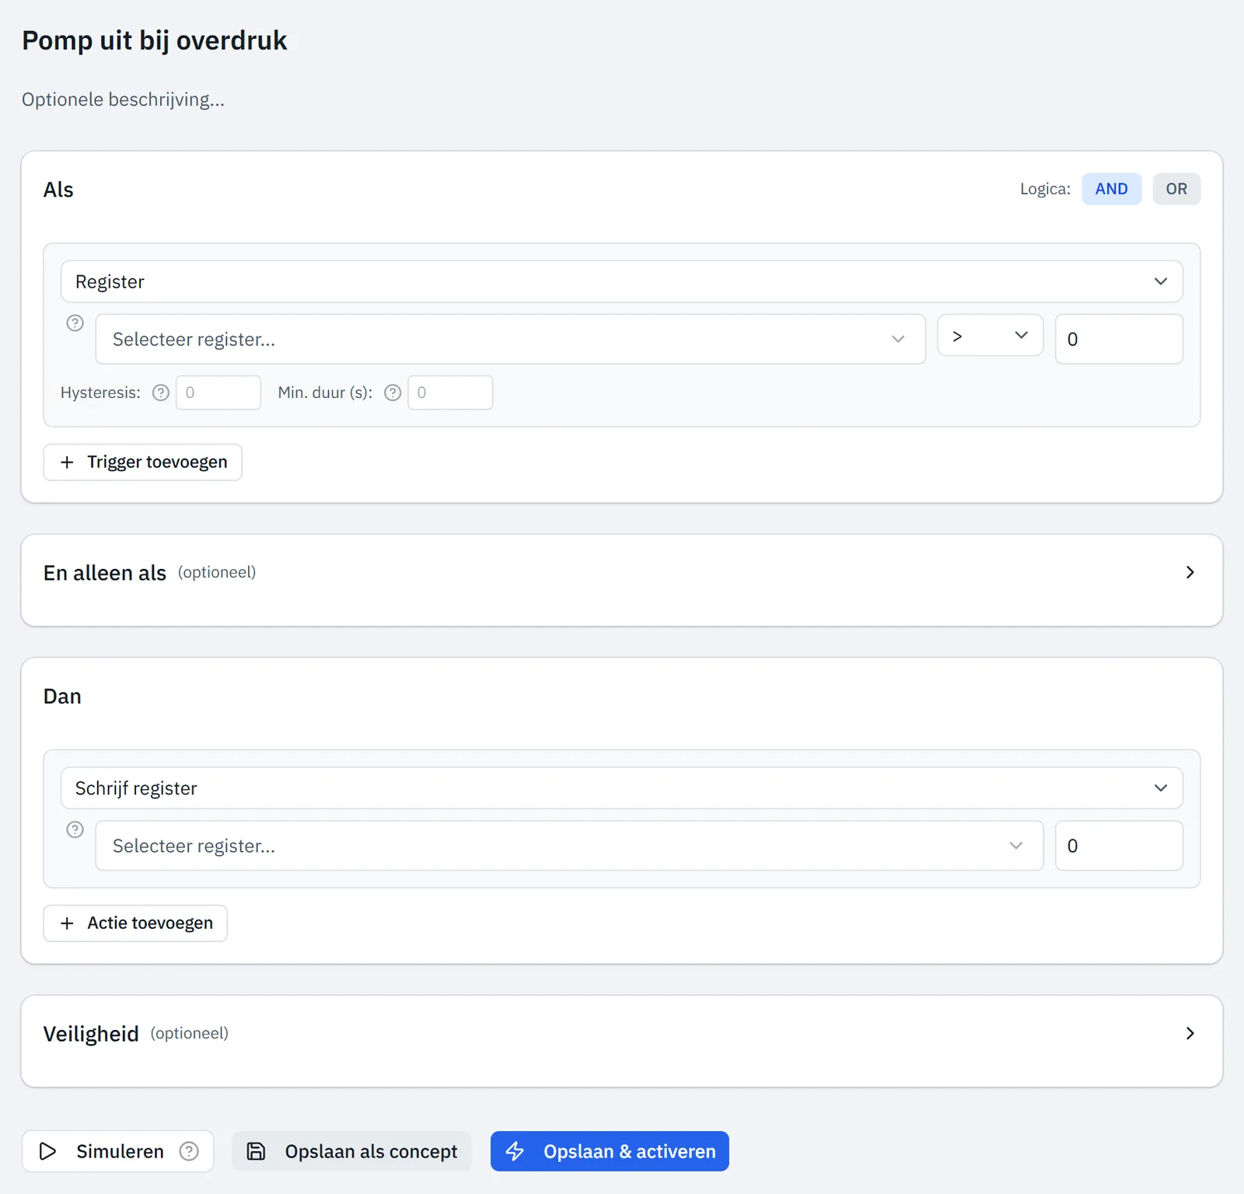Select AND logic toggle
The image size is (1244, 1194).
click(1111, 189)
